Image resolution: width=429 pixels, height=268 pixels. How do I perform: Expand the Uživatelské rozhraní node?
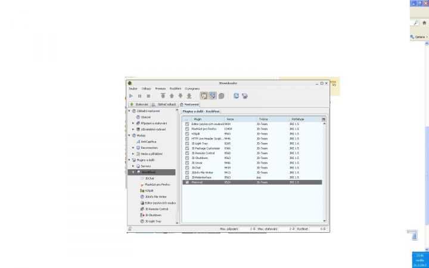pyautogui.click(x=133, y=129)
